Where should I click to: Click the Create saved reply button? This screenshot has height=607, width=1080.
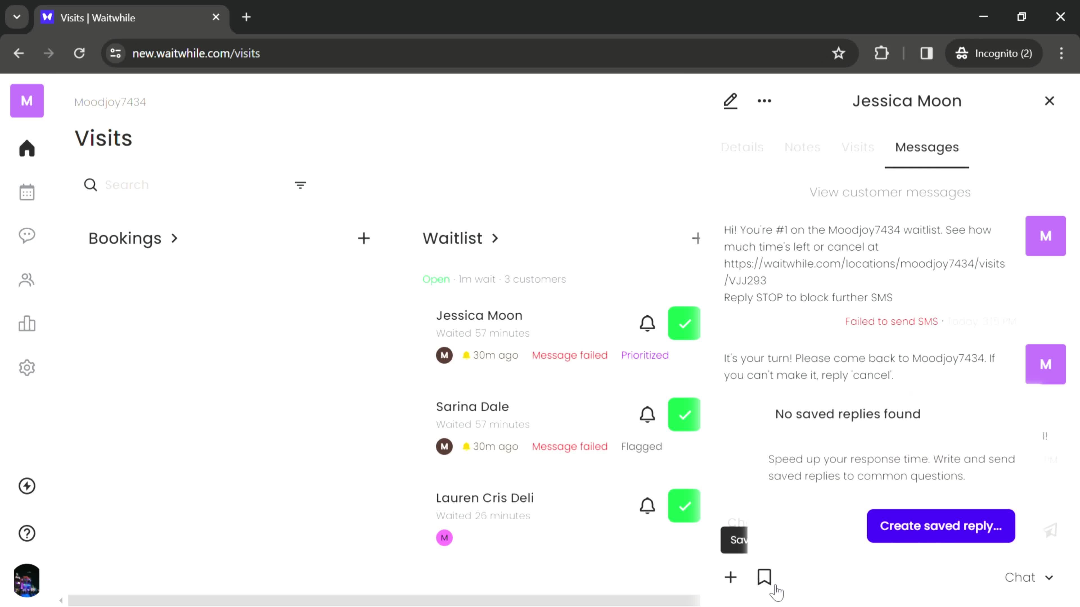point(940,526)
